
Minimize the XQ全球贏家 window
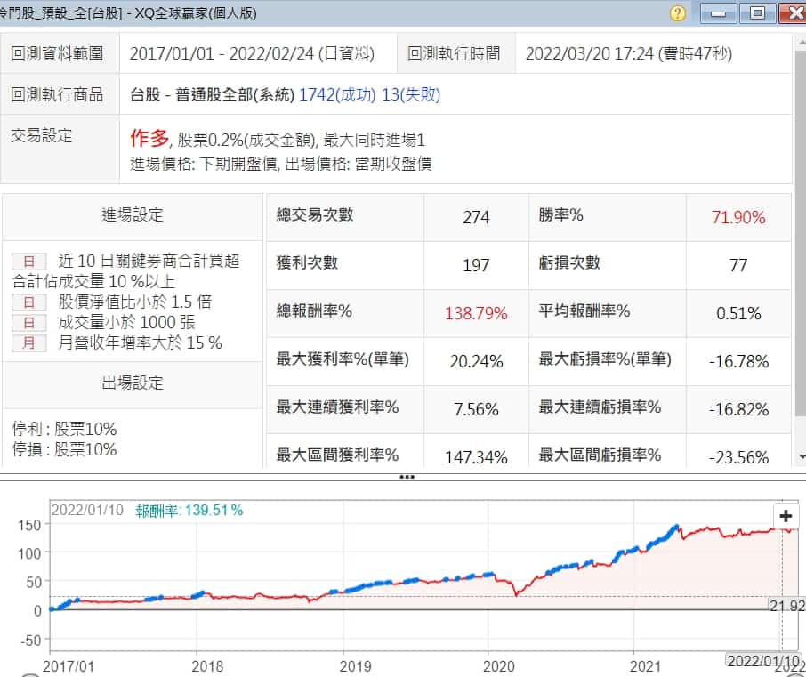click(719, 13)
